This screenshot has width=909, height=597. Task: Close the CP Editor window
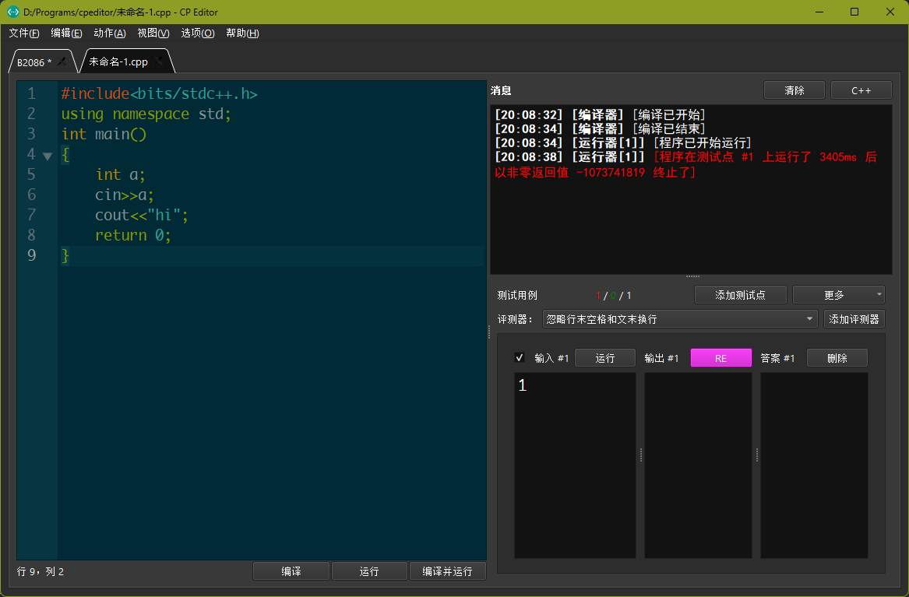tap(890, 12)
